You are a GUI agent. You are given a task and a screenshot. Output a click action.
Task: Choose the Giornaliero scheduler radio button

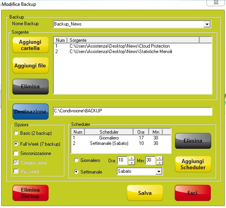tap(76, 160)
